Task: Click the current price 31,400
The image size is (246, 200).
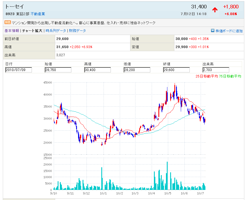Action: click(x=199, y=7)
